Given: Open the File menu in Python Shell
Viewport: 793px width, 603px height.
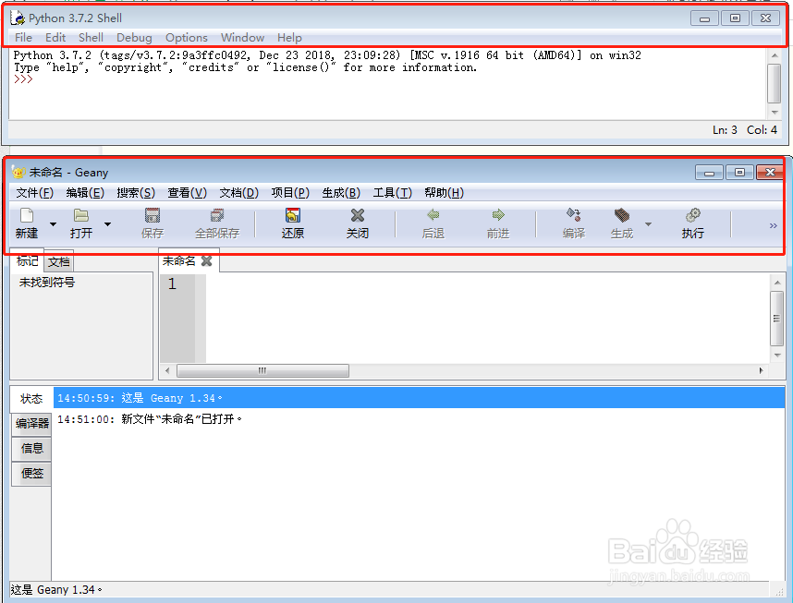Looking at the screenshot, I should click(x=23, y=38).
